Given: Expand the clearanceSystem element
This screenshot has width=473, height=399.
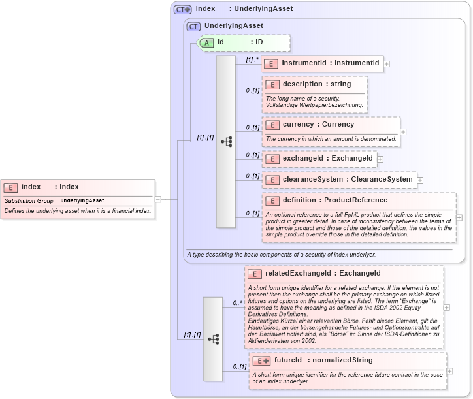Looking at the screenshot, I should [x=420, y=180].
